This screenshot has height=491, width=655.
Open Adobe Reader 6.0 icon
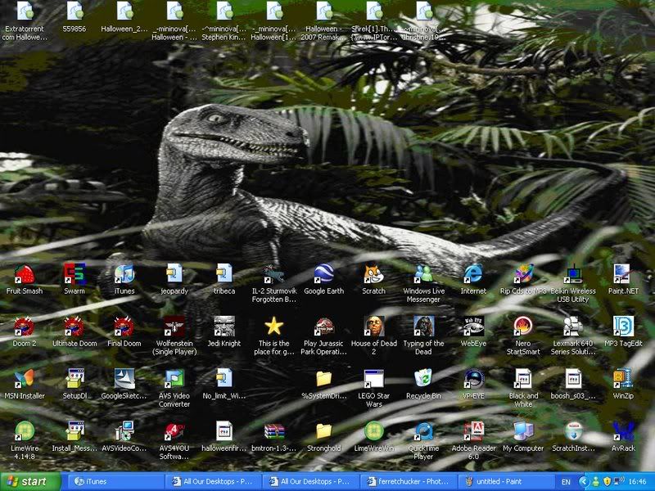click(x=473, y=431)
